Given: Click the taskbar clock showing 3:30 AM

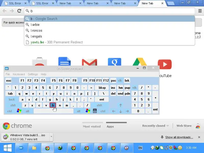Looking at the screenshot, I should [191, 148].
